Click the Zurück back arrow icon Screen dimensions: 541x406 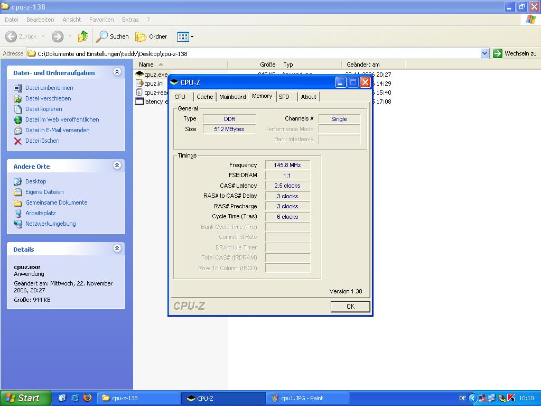(x=11, y=36)
